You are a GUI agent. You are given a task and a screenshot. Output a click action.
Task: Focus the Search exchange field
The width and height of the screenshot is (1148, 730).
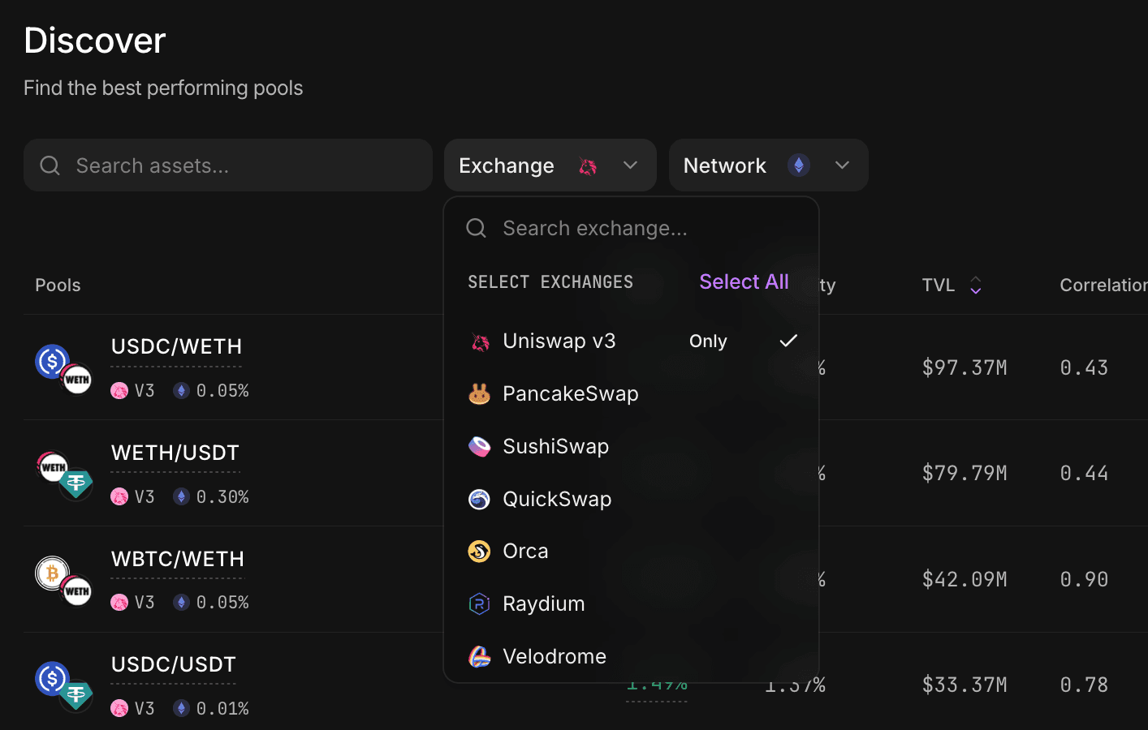tap(631, 229)
